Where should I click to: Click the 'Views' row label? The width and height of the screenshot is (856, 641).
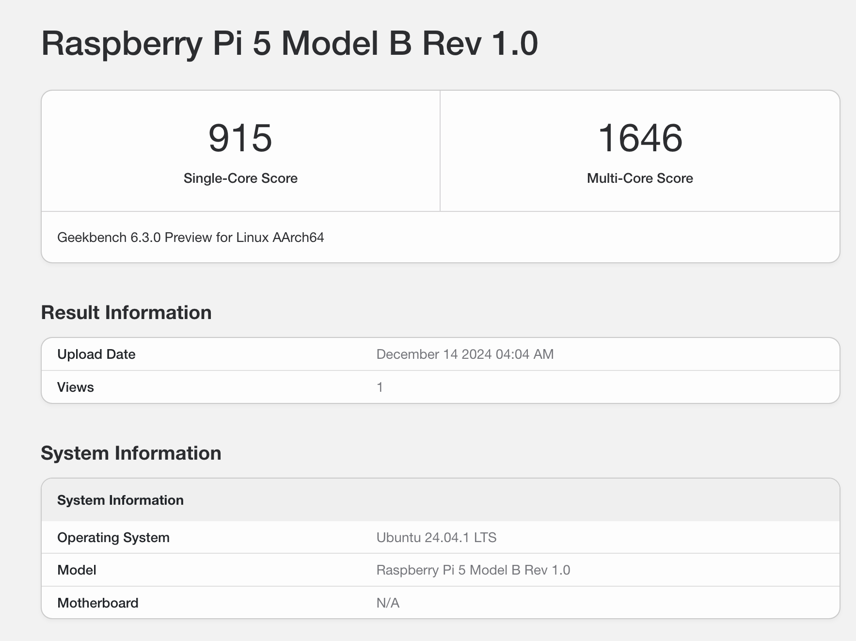click(x=76, y=387)
